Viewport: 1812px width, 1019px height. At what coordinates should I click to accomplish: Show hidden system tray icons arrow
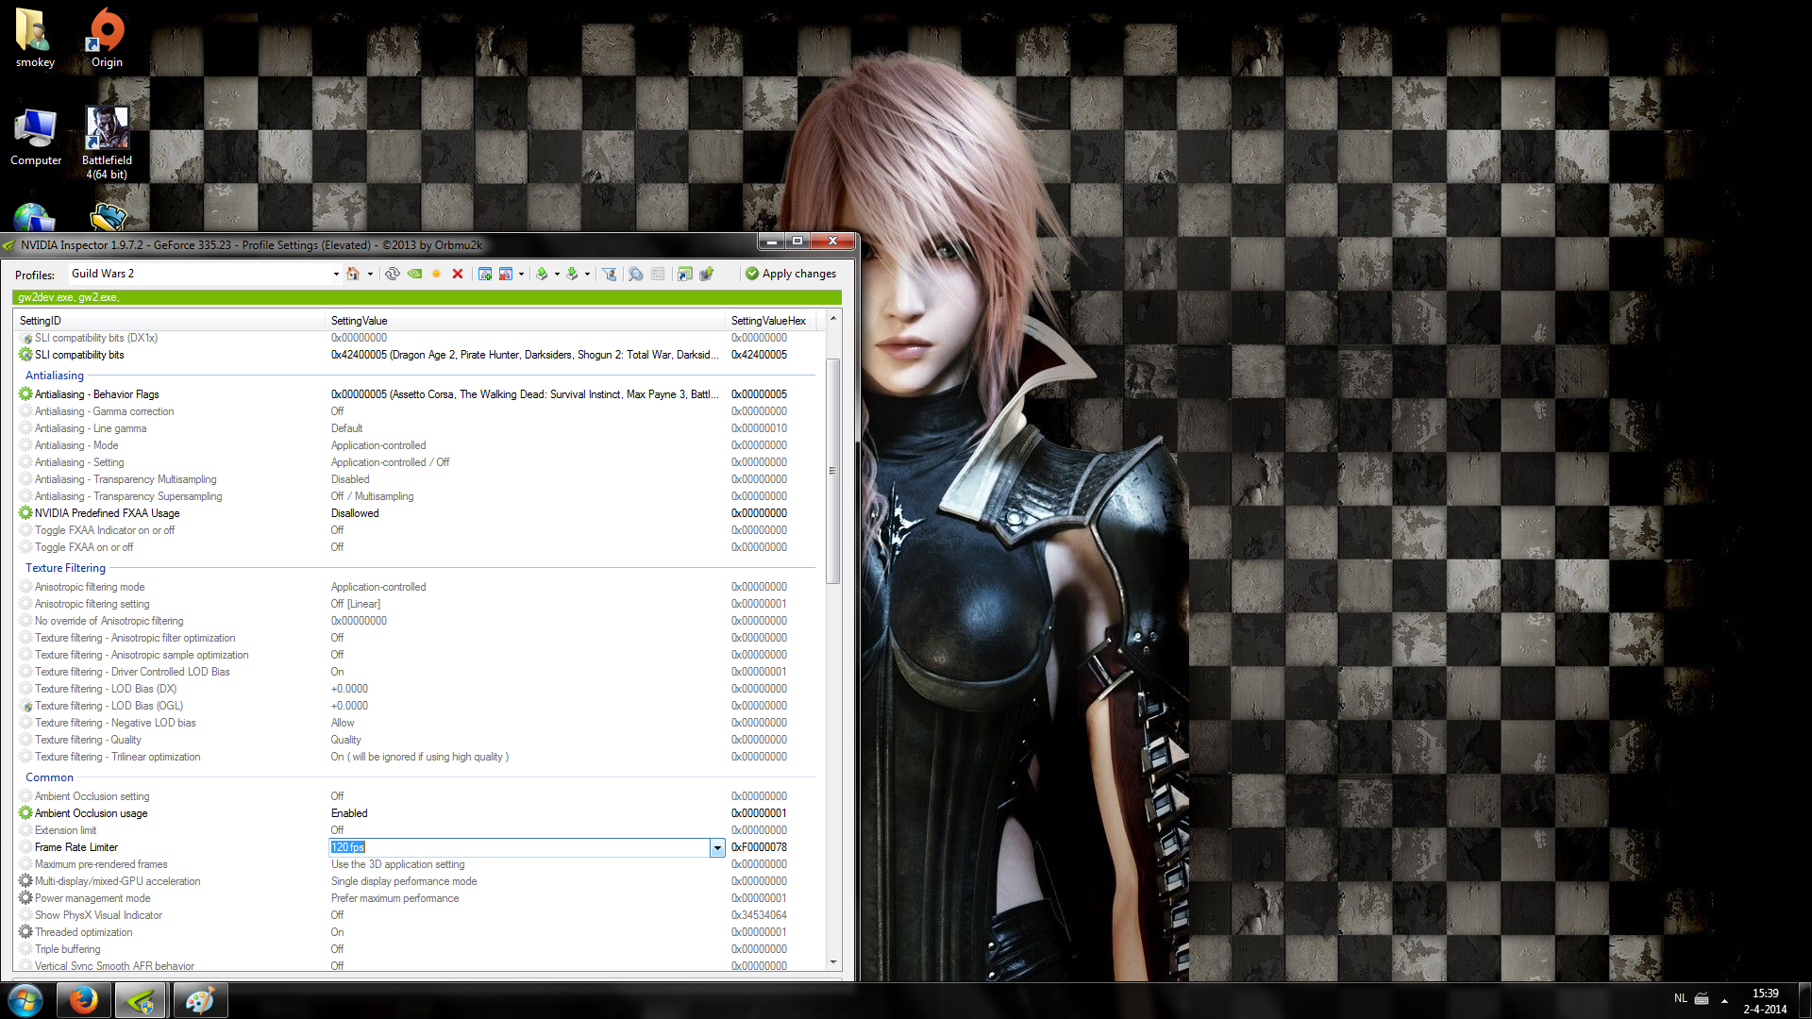[x=1724, y=1000]
